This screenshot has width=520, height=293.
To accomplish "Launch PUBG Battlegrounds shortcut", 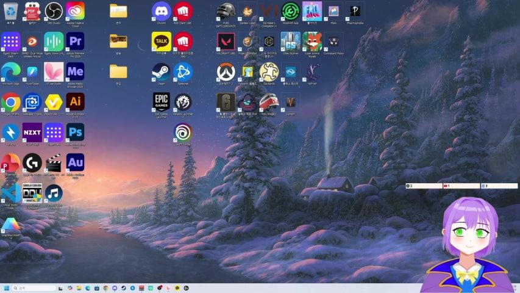I will [x=226, y=12].
